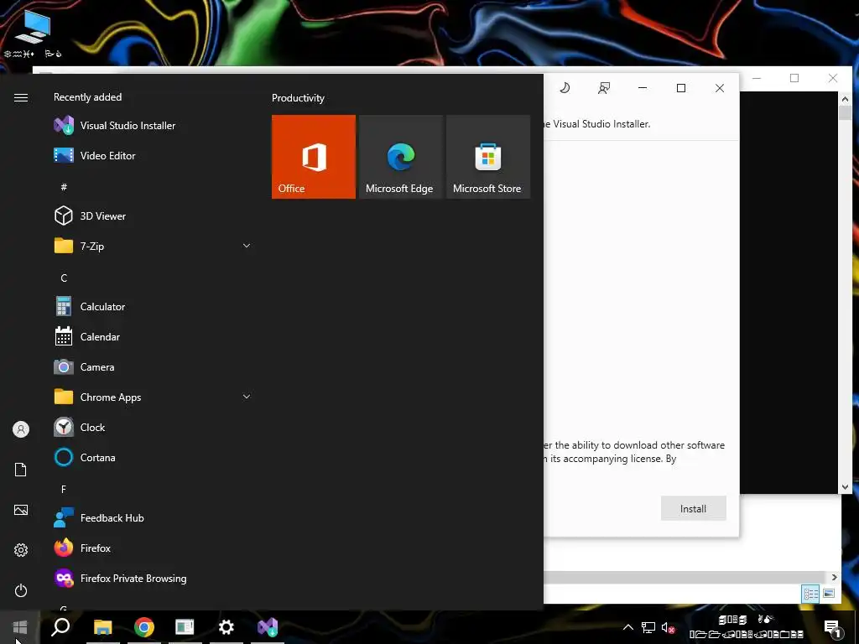Click the Install button in Visual Studio Installer
This screenshot has height=644, width=859.
pos(693,509)
